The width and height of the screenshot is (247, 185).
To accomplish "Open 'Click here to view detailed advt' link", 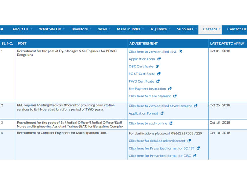I will pyautogui.click(x=152, y=52).
